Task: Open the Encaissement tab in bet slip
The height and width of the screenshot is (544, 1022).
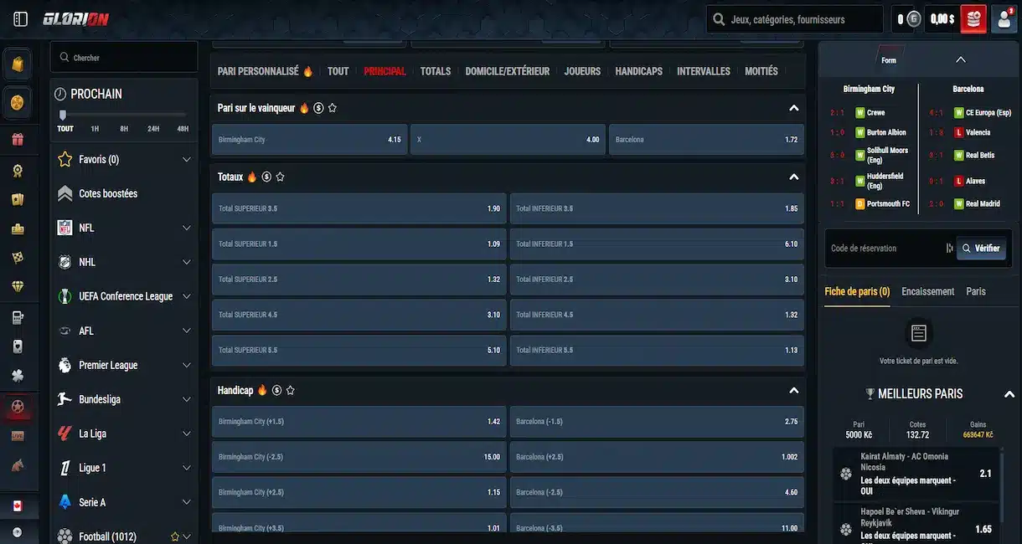Action: click(x=928, y=291)
